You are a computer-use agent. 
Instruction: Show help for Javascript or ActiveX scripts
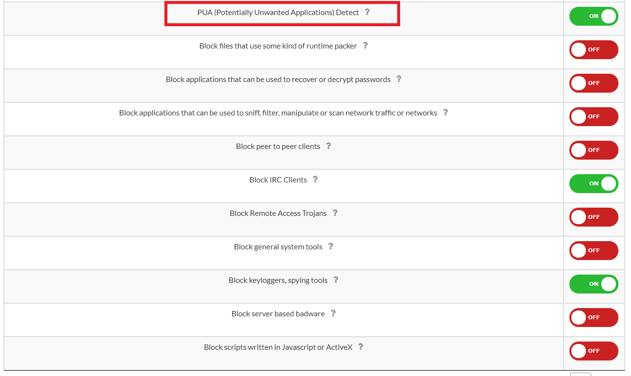click(x=361, y=347)
